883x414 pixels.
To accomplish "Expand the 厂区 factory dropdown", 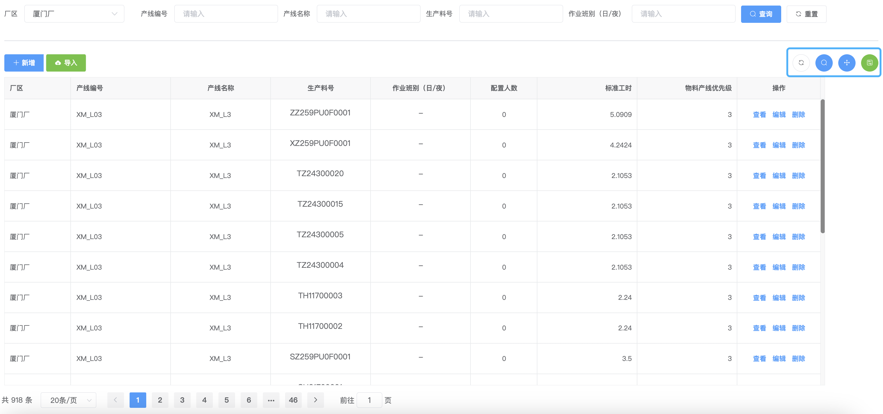I will (x=74, y=14).
